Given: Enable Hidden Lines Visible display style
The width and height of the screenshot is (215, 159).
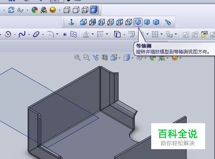Looking at the screenshot, I should pyautogui.click(x=67, y=10).
